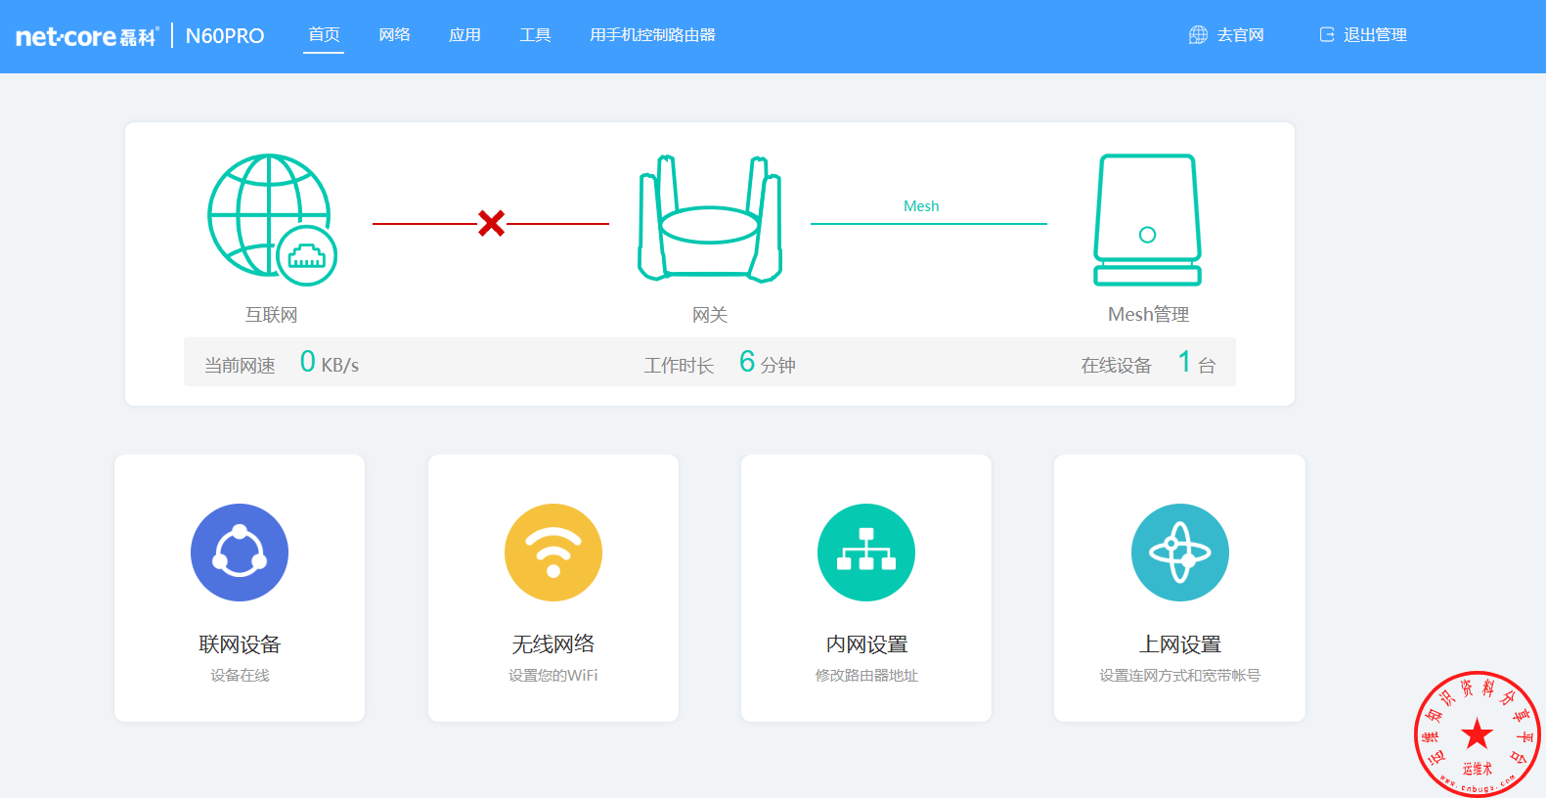Open the 网络 menu

click(x=394, y=35)
